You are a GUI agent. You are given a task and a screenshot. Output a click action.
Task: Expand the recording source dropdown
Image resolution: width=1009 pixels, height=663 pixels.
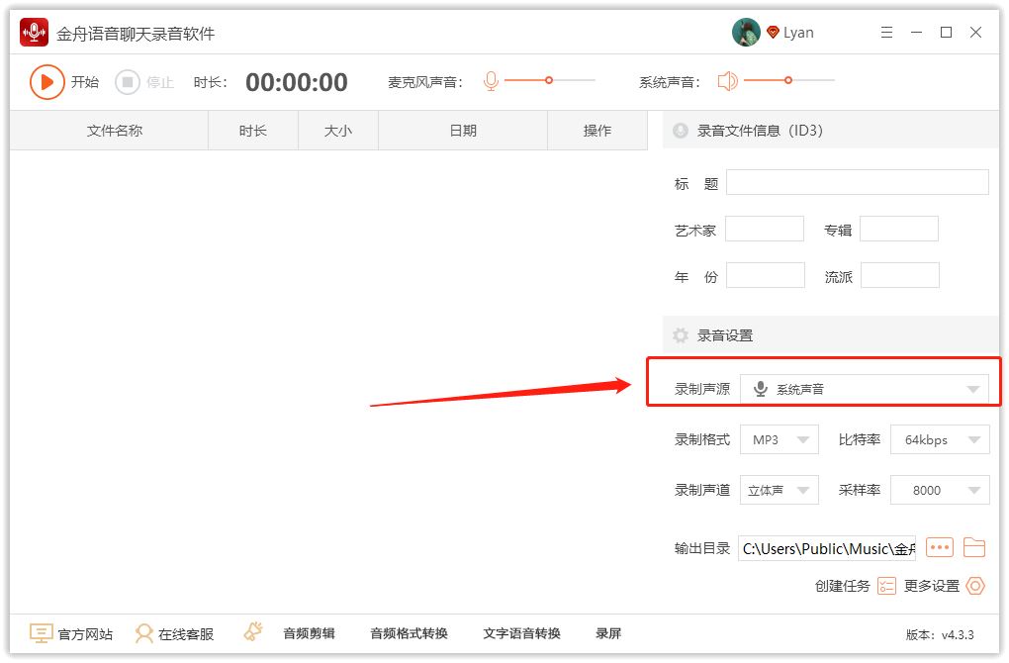click(x=864, y=389)
